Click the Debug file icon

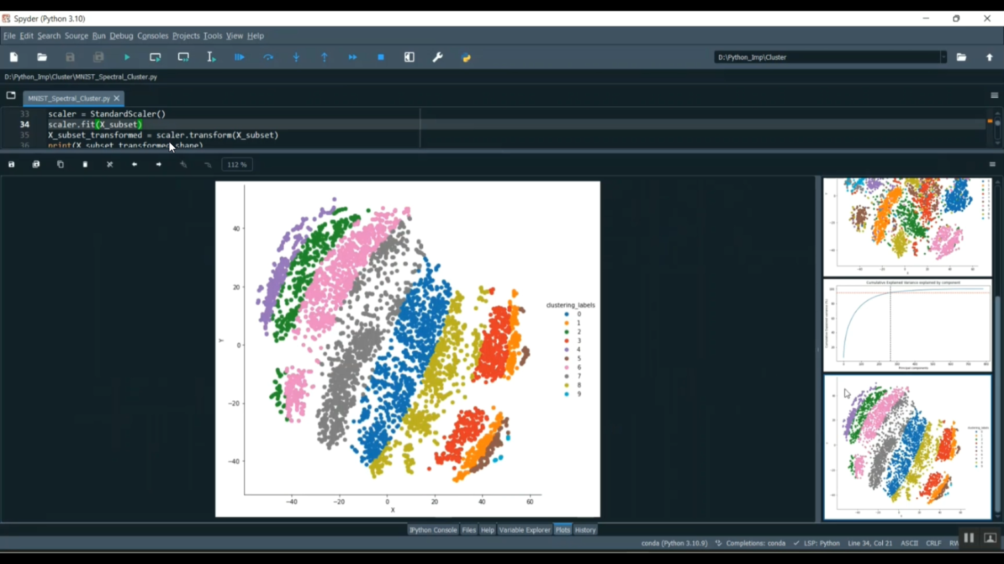point(240,57)
